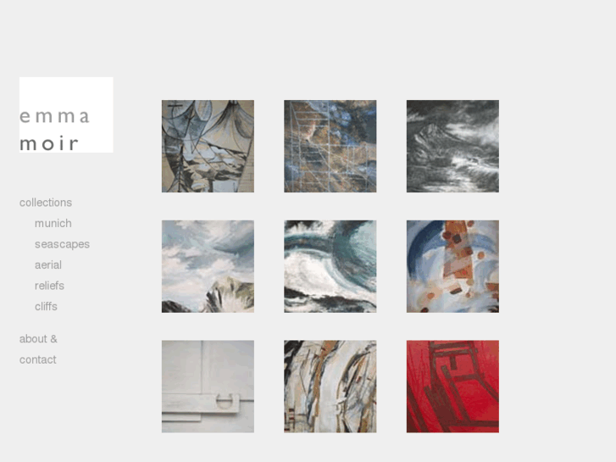
Task: Go to the seascapes collection
Action: (x=62, y=244)
